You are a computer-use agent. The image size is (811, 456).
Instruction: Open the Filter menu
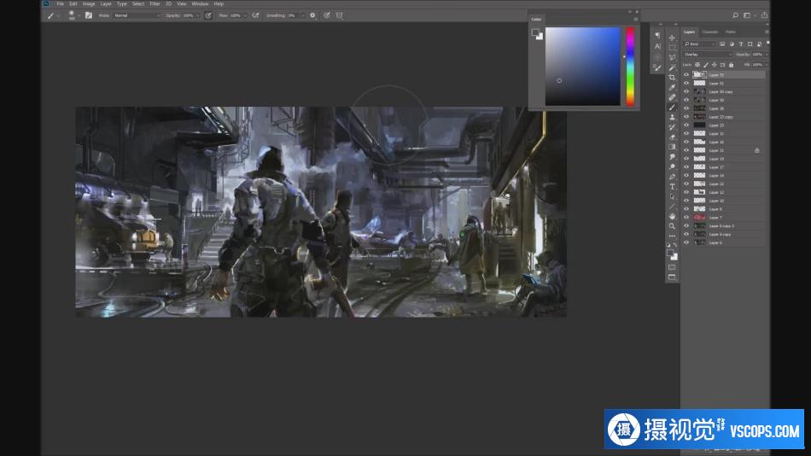[155, 3]
